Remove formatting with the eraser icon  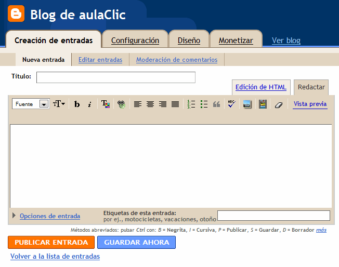(x=278, y=104)
